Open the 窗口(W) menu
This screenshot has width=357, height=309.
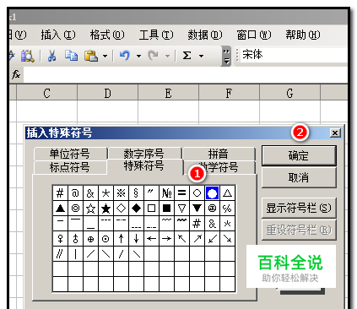pos(254,35)
